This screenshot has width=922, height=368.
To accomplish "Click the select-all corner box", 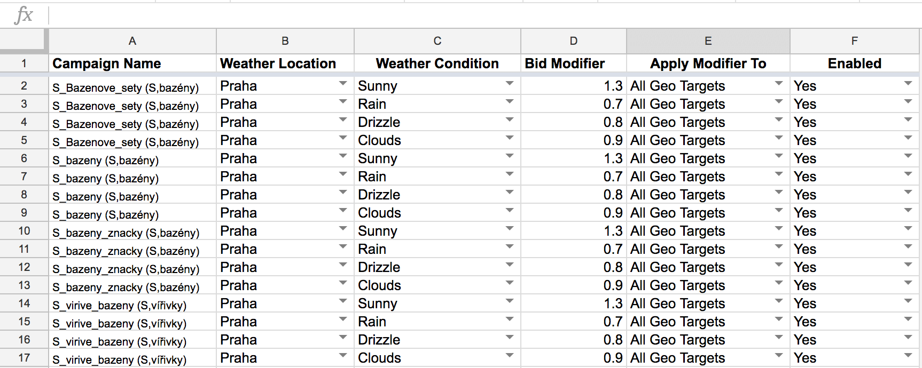I will (x=24, y=41).
